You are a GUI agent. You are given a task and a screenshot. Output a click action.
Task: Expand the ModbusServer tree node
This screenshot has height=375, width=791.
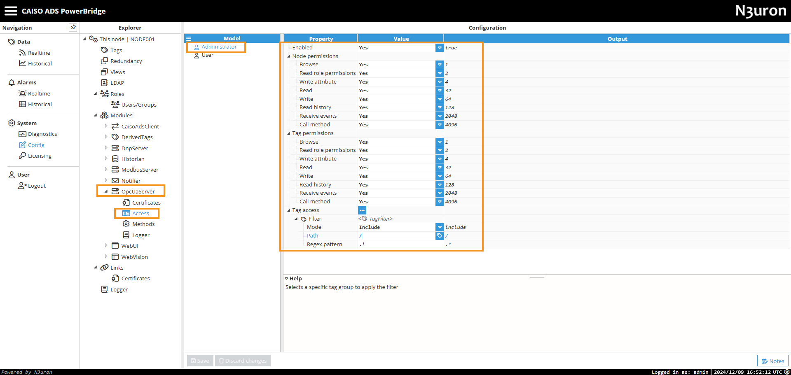point(106,169)
